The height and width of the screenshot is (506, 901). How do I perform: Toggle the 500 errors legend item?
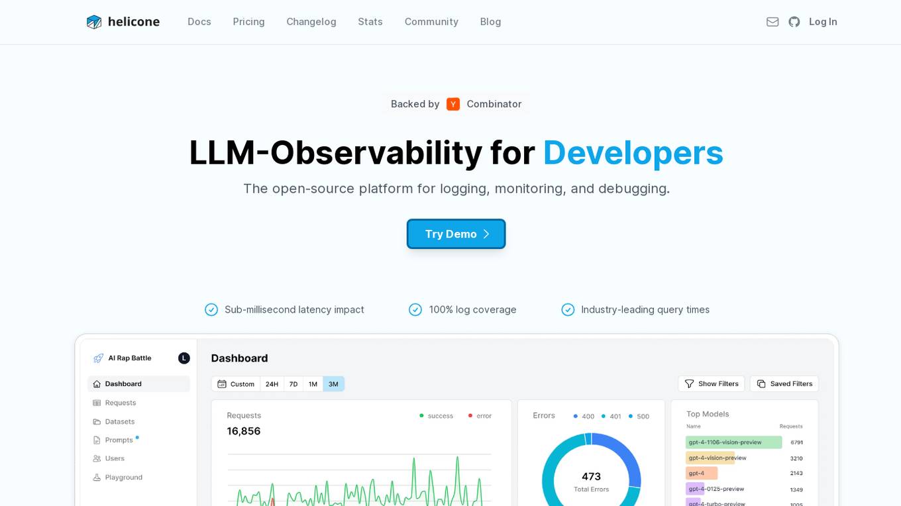pos(639,417)
